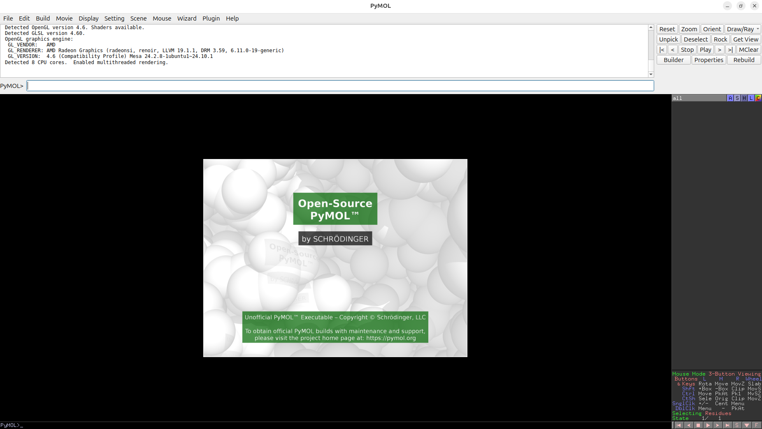Step back one frame in bottom playback bar
Viewport: 762px width, 429px height.
tap(689, 425)
